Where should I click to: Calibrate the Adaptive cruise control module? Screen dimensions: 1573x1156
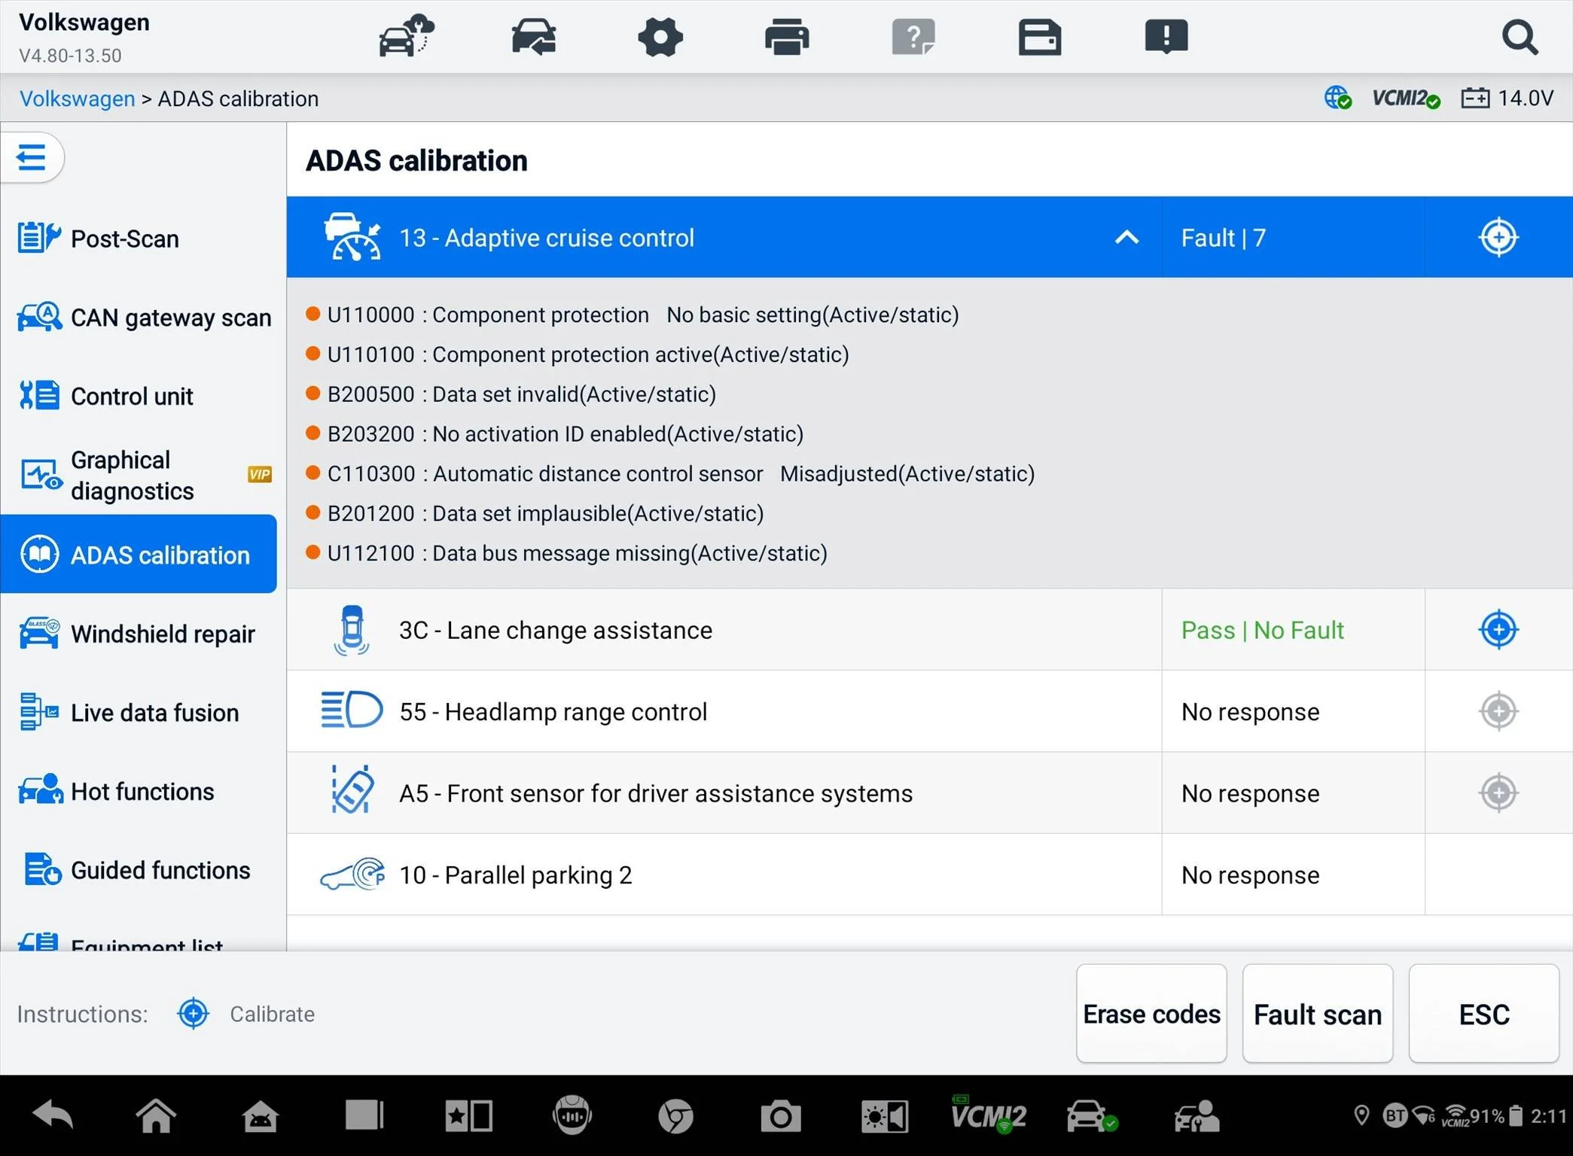(1498, 238)
